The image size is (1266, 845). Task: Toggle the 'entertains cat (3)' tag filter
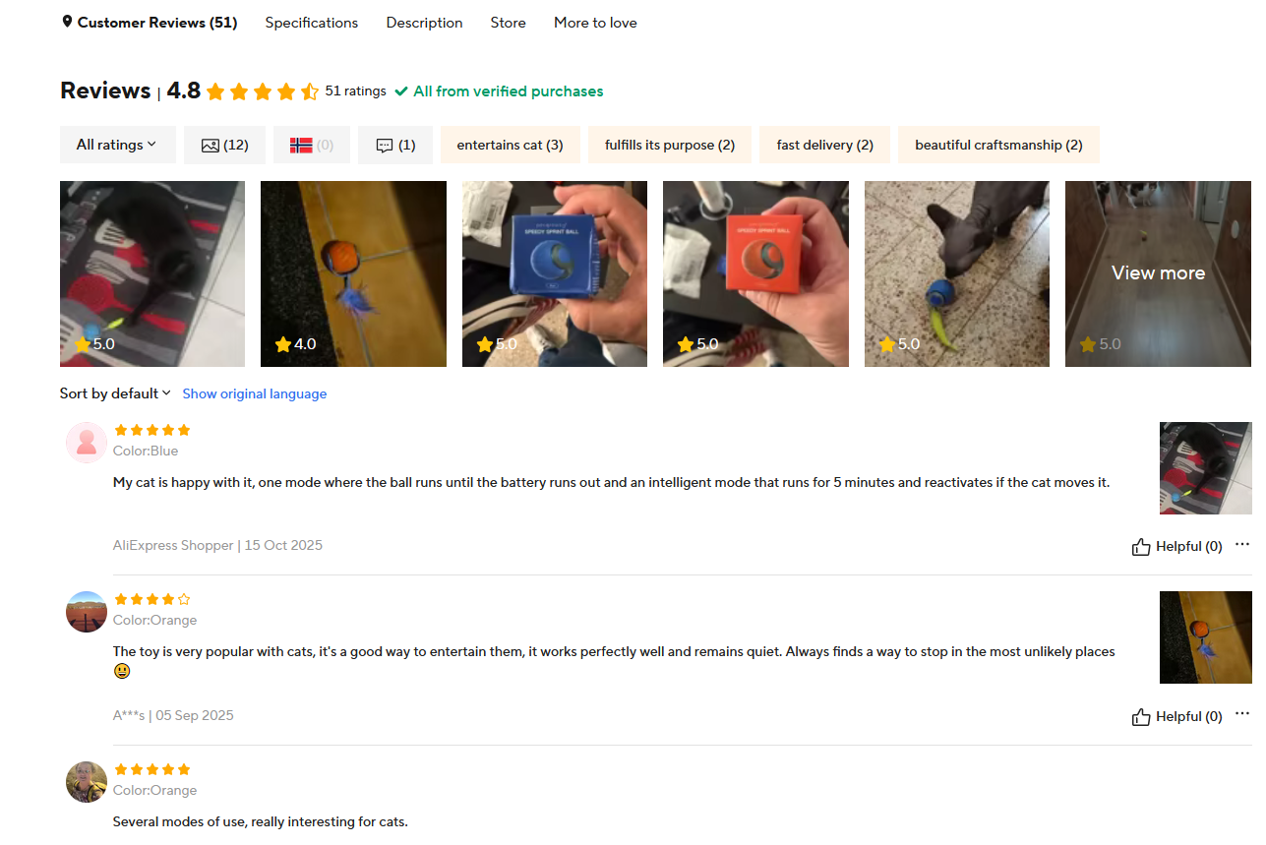pyautogui.click(x=510, y=145)
